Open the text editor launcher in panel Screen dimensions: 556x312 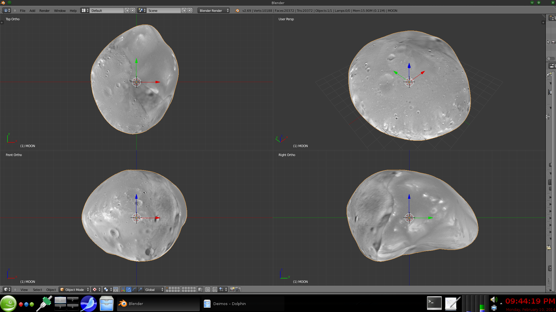pyautogui.click(x=452, y=303)
